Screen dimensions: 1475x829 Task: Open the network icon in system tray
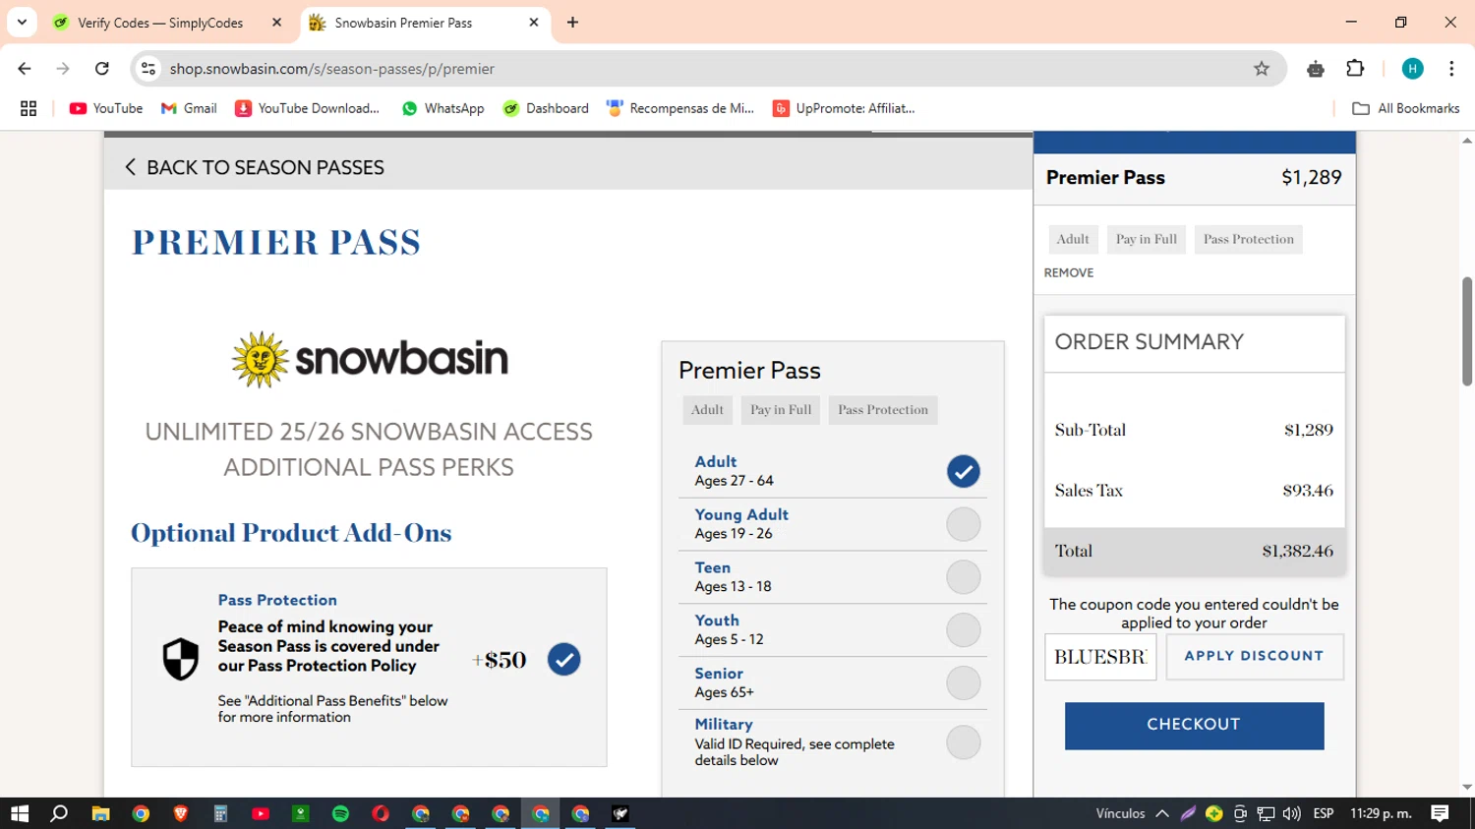tap(1267, 813)
